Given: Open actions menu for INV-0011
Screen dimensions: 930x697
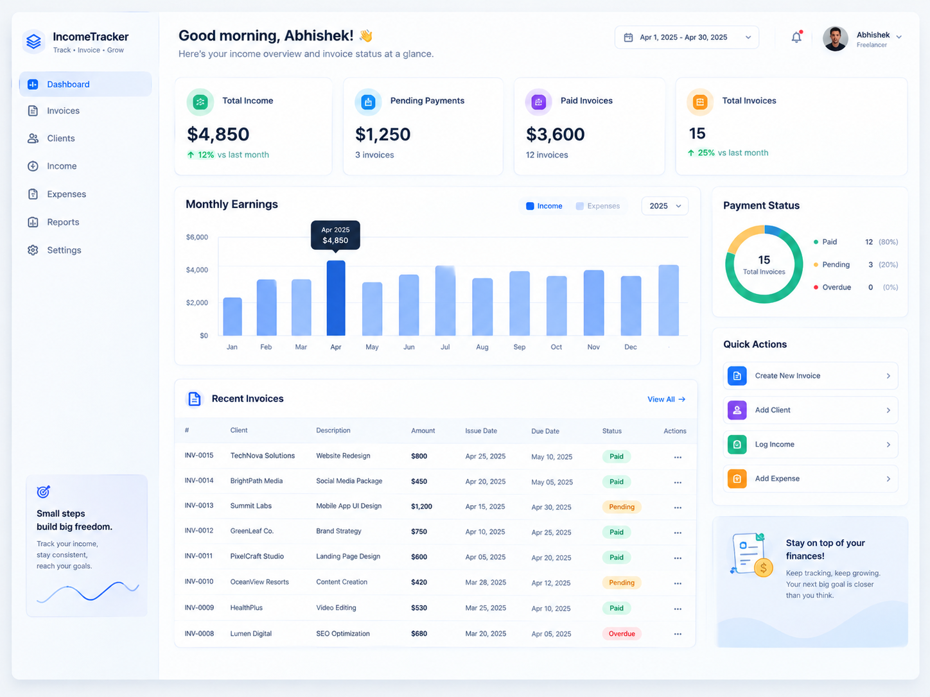Looking at the screenshot, I should click(678, 558).
